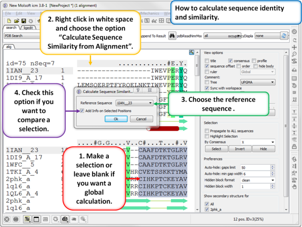Click the grid table icon in top toolbar
Image resolution: width=302 pixels, height=227 pixels.
pyautogui.click(x=162, y=21)
